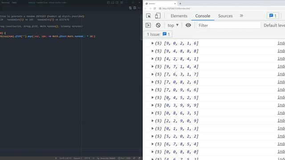
Task: Create a live expression with the eye icon
Action: pos(188,25)
